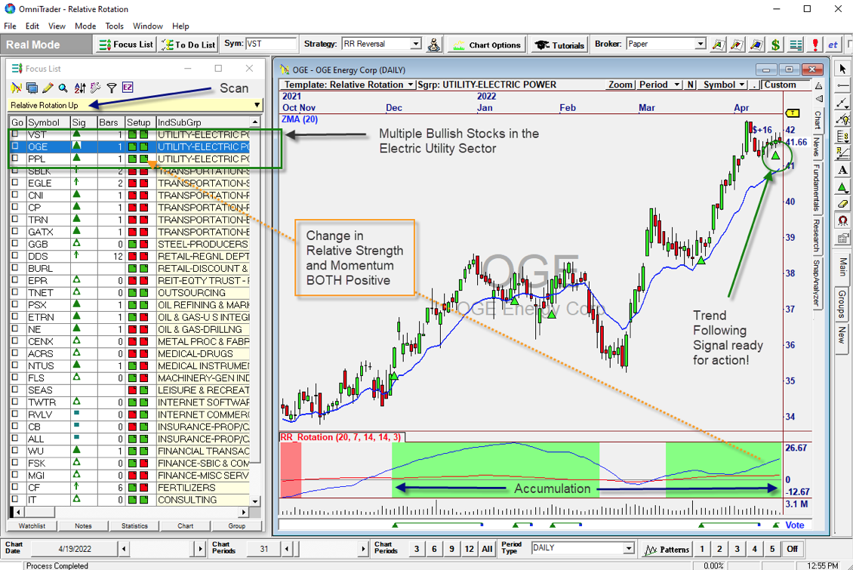Image resolution: width=853 pixels, height=570 pixels.
Task: Open the Period Type DAILY dropdown
Action: (x=629, y=548)
